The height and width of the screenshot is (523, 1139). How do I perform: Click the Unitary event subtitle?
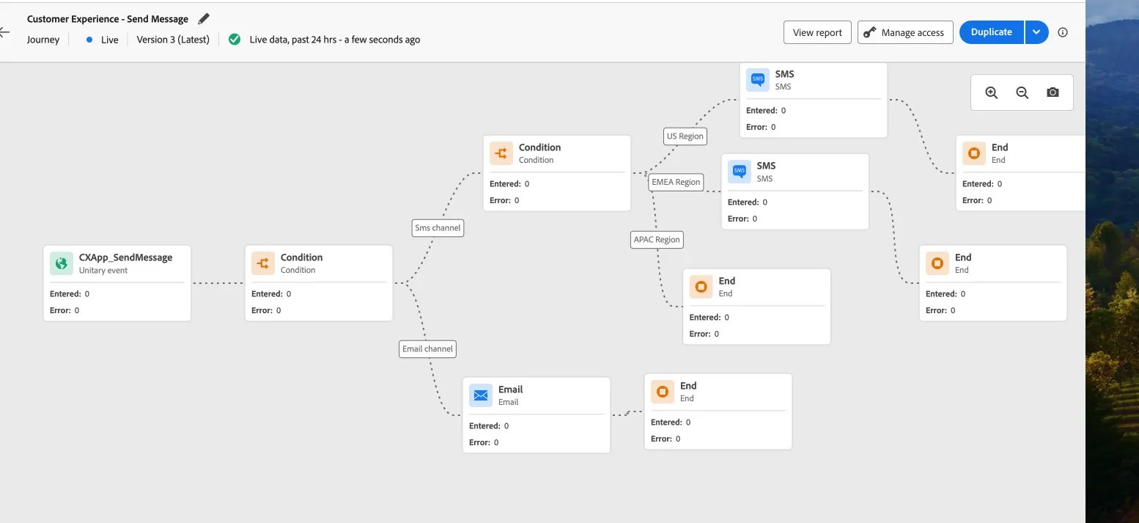[x=103, y=271]
